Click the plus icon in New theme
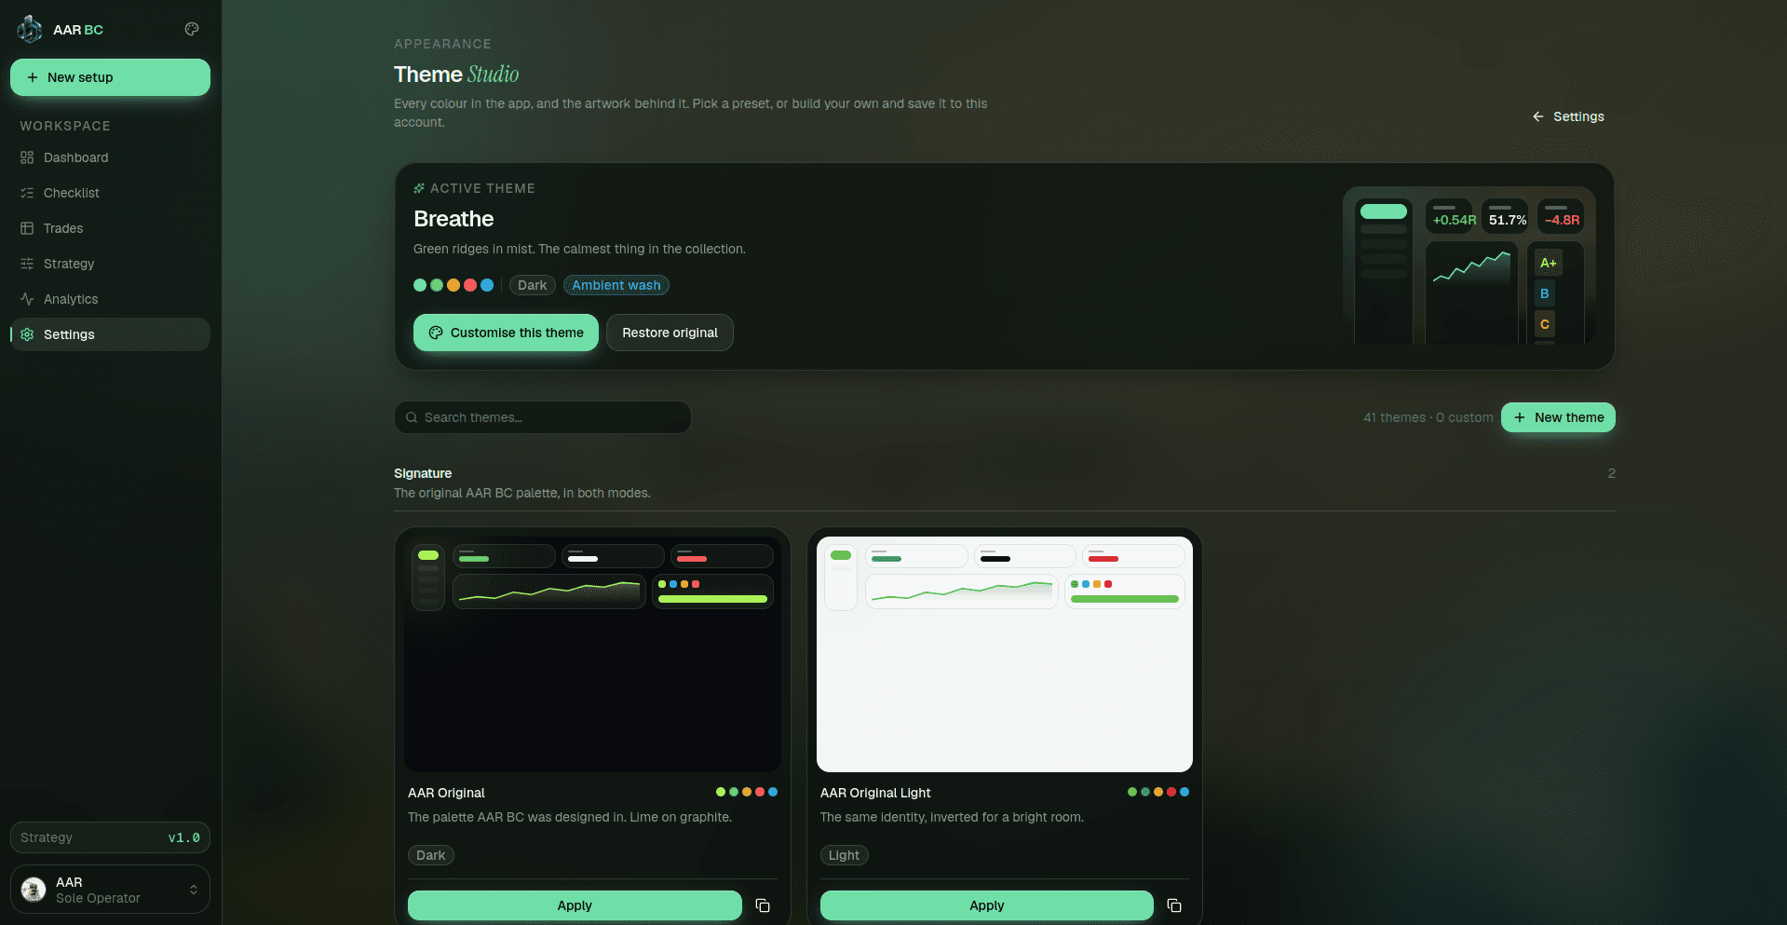 [x=1520, y=417]
